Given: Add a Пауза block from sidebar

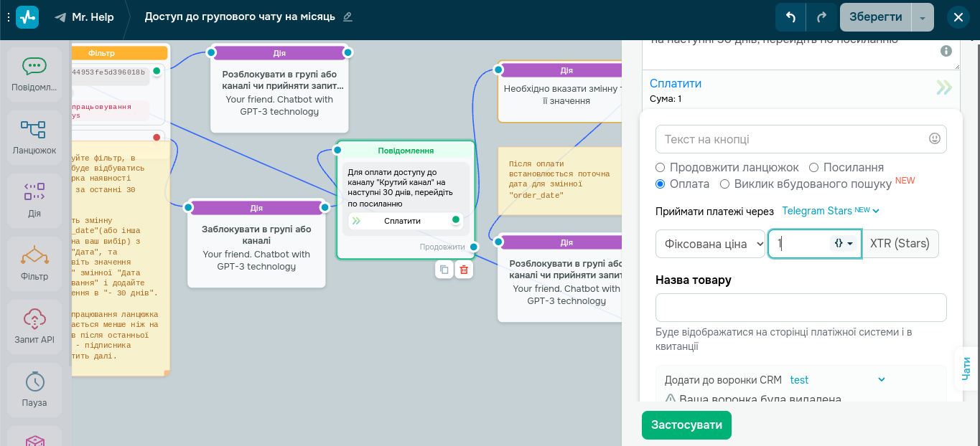Looking at the screenshot, I should coord(34,389).
